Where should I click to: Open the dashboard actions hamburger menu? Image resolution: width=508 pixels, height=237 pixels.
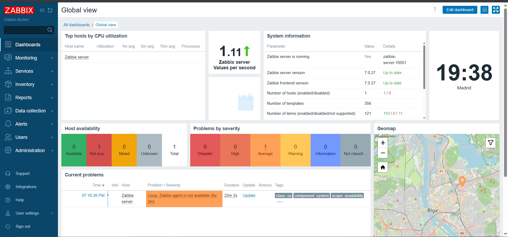(484, 10)
